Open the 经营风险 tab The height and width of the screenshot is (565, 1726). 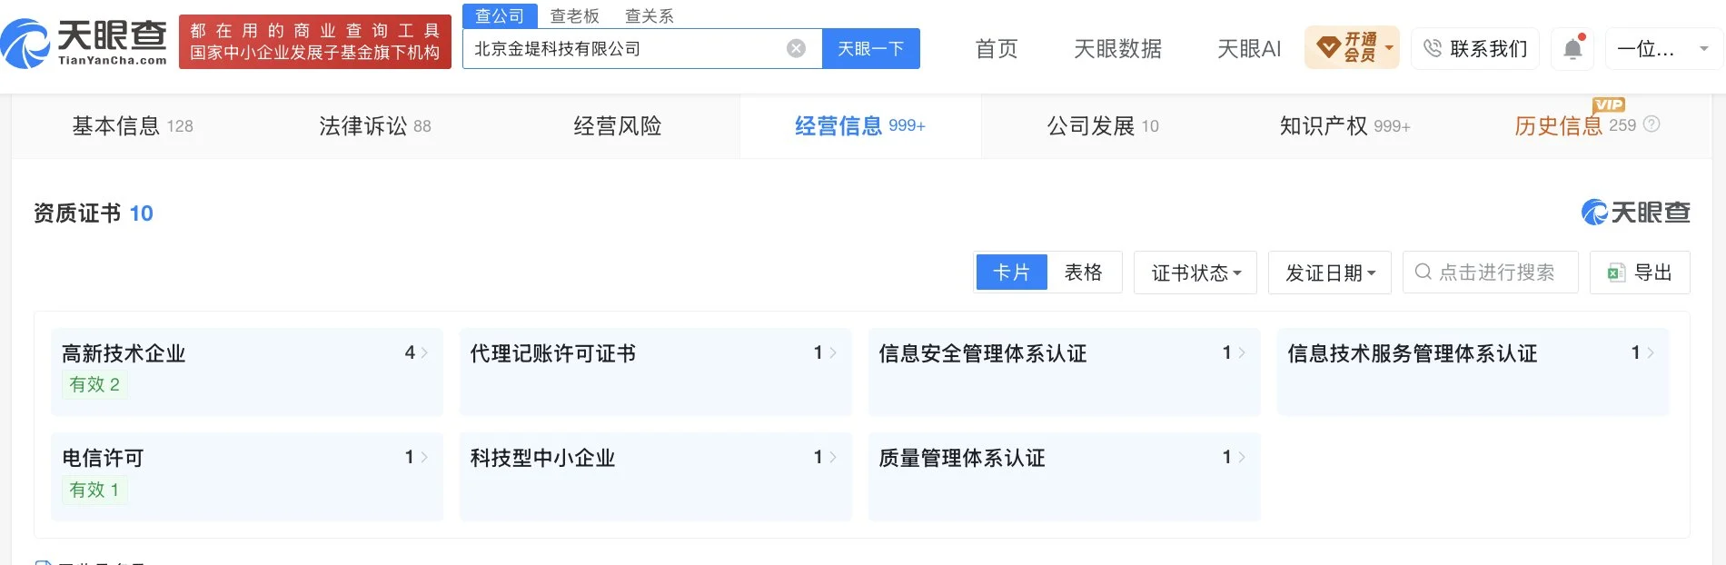[618, 125]
